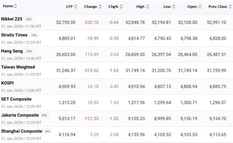The height and width of the screenshot is (143, 233).
Task: Select Nikkei 225 change value -232.10
Action: 91,22
